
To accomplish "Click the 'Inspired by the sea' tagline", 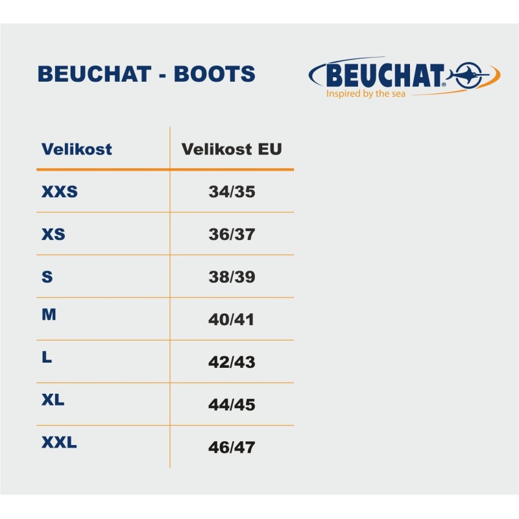I will click(366, 93).
